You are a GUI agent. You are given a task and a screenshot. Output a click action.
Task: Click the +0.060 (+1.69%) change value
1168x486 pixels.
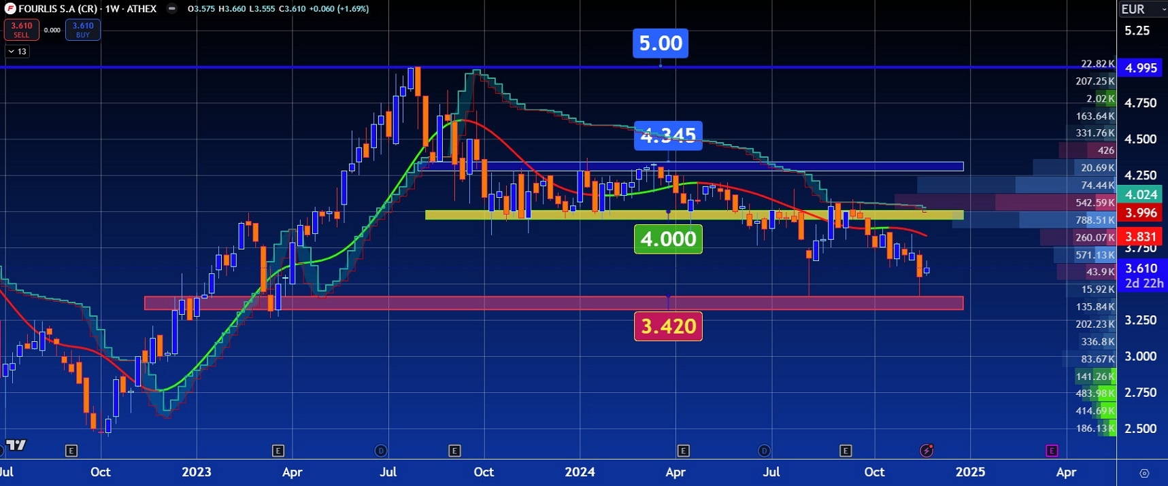coord(338,9)
